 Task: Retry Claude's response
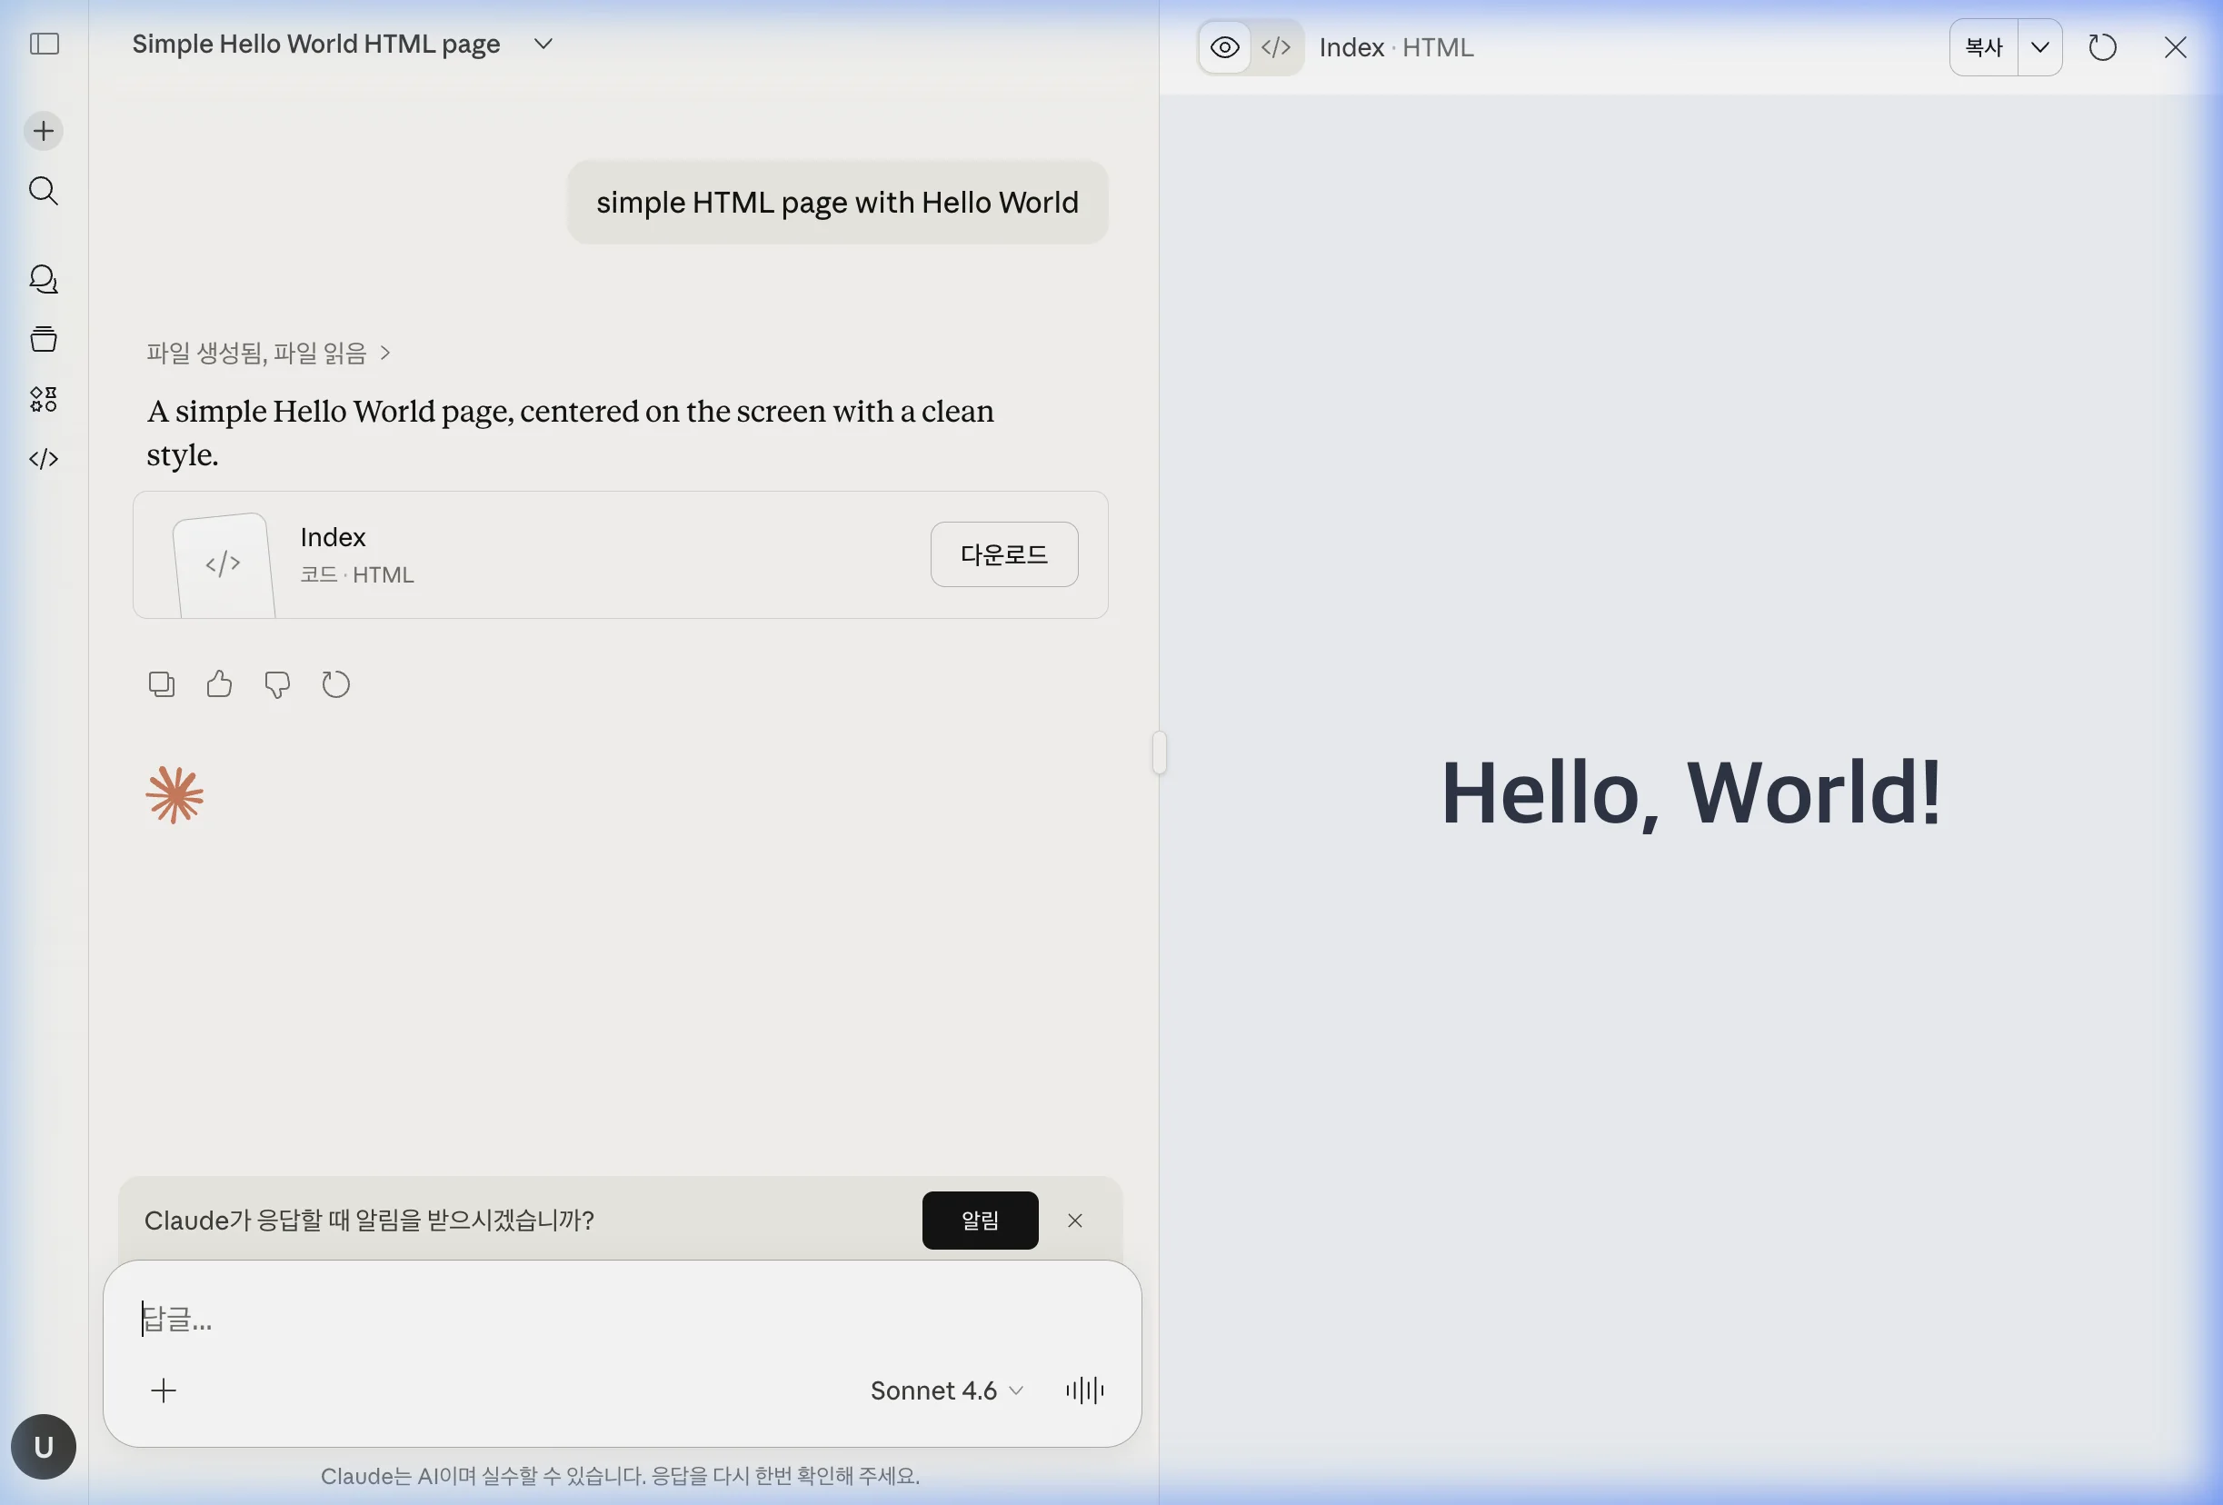click(334, 684)
